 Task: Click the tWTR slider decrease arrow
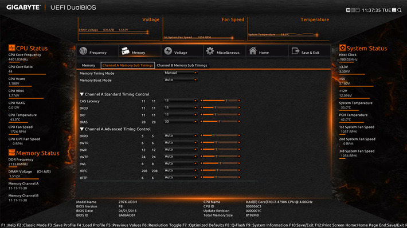point(201,142)
